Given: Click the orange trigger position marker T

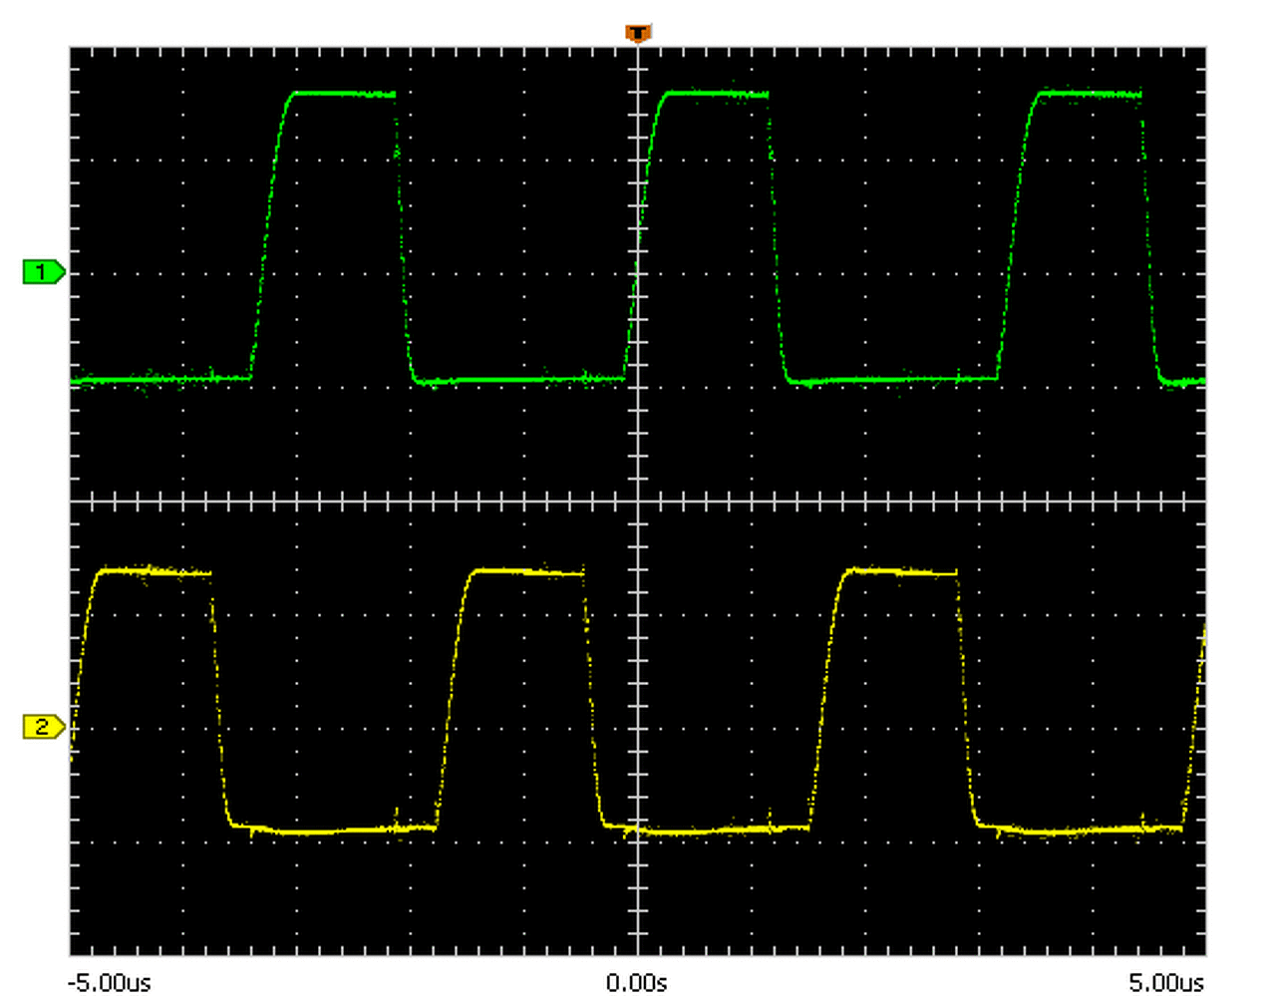Looking at the screenshot, I should pos(638,34).
